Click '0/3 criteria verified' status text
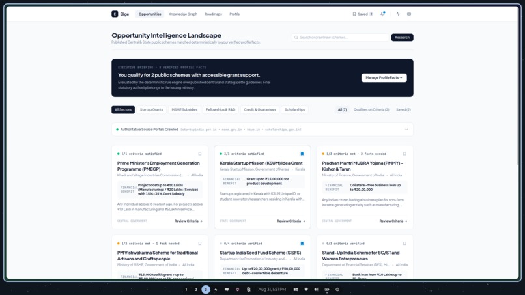Screen dimensions: 525x295 [345, 244]
